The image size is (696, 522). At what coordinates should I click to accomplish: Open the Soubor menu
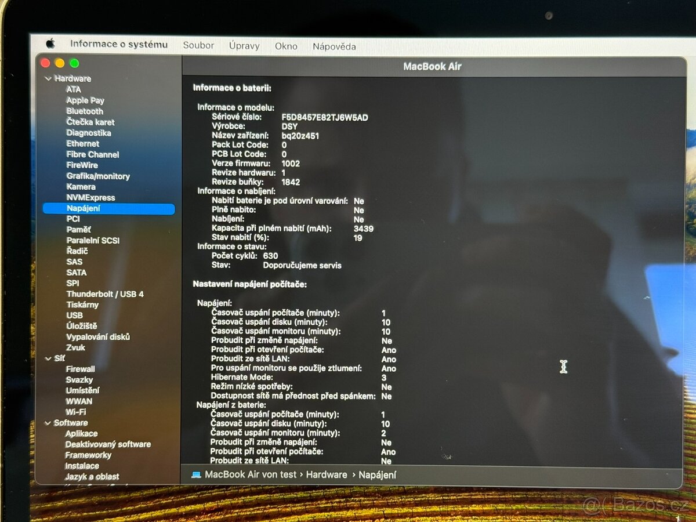198,45
